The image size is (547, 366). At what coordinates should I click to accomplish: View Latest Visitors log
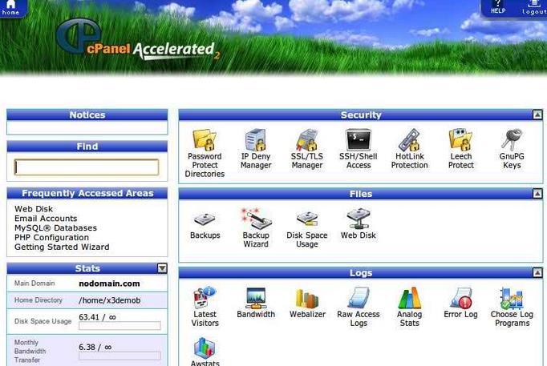(205, 308)
